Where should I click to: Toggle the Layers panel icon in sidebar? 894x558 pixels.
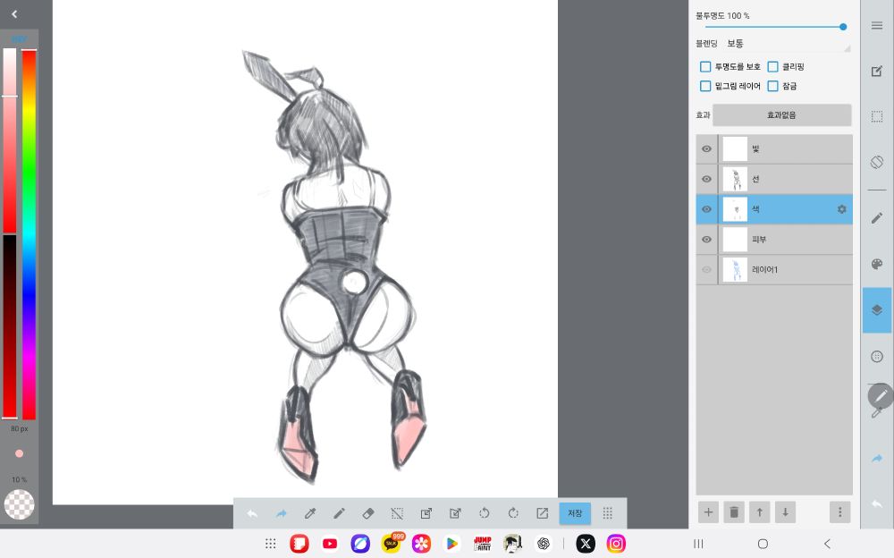click(877, 309)
